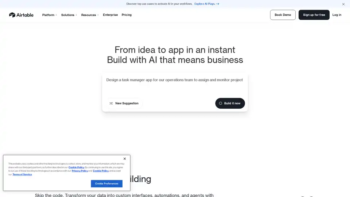The image size is (350, 197).
Task: Expand the Platform menu
Action: (49, 15)
